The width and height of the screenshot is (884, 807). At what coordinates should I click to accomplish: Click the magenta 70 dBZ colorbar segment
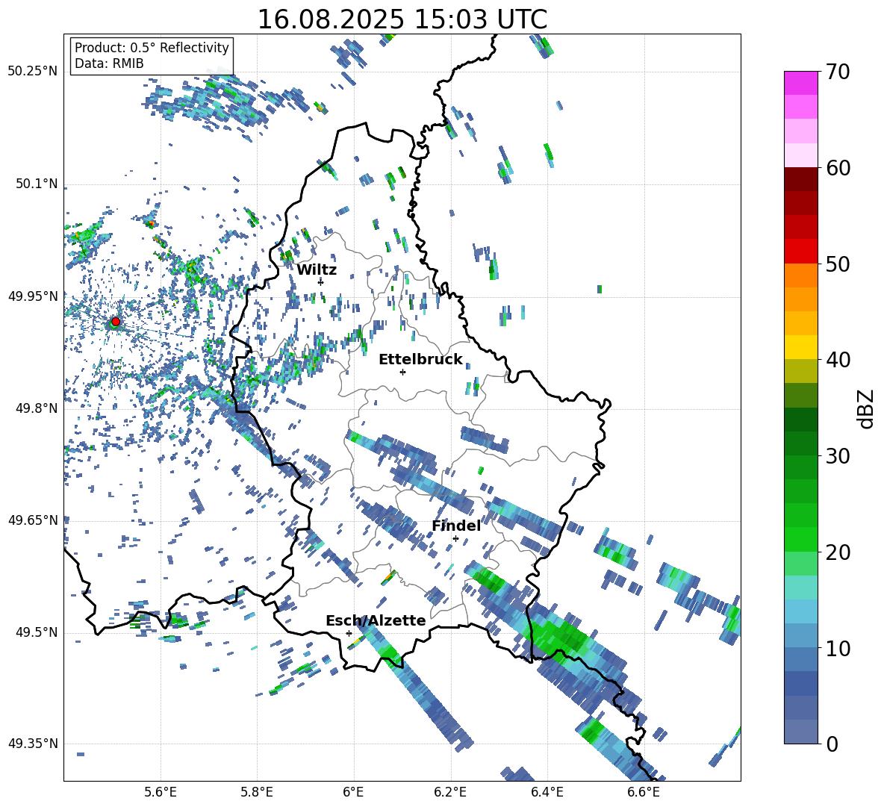point(800,83)
